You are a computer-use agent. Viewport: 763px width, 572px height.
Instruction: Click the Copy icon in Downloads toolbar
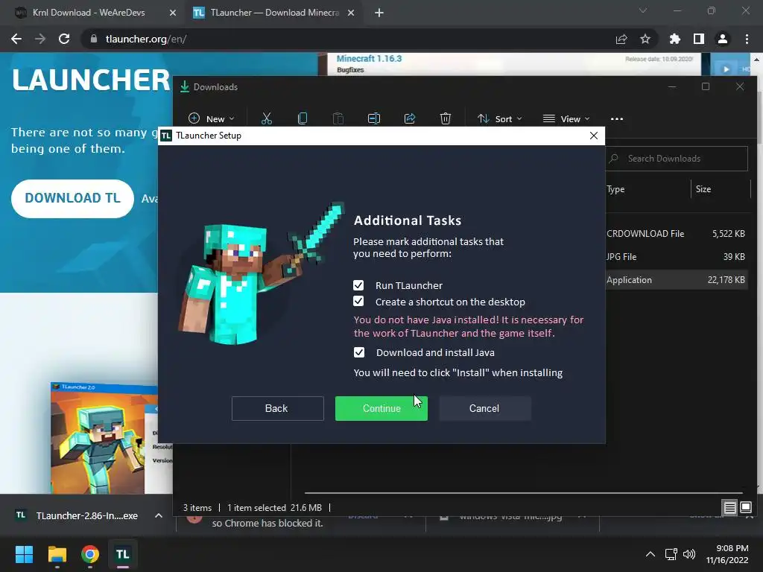click(303, 118)
